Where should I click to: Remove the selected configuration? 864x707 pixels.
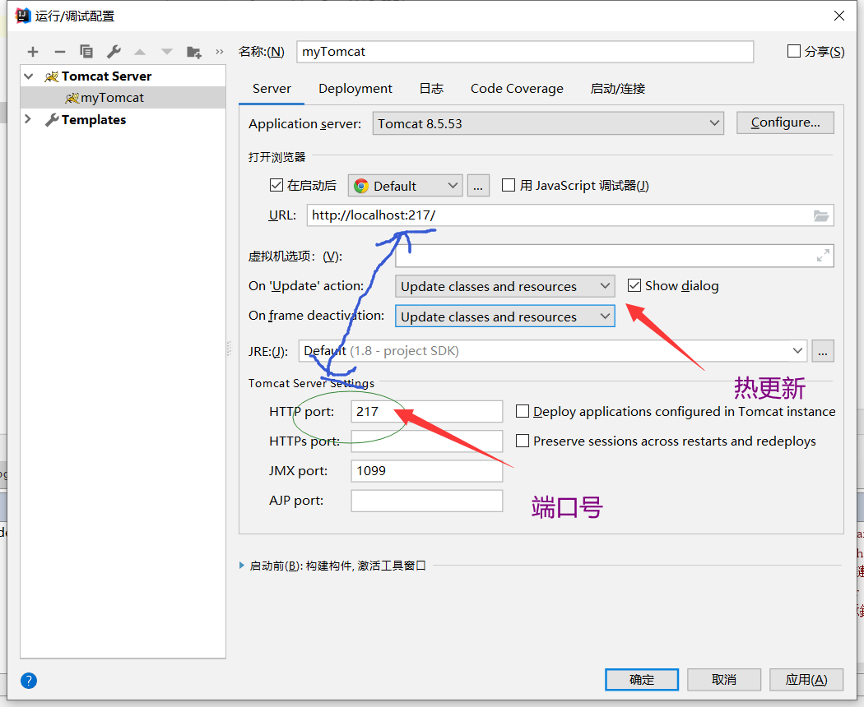59,52
